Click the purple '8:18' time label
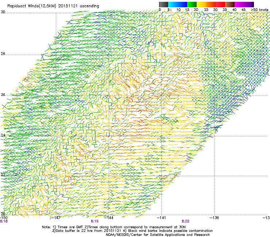Image resolution: width=270 pixels, height=237 pixels. coord(4,221)
